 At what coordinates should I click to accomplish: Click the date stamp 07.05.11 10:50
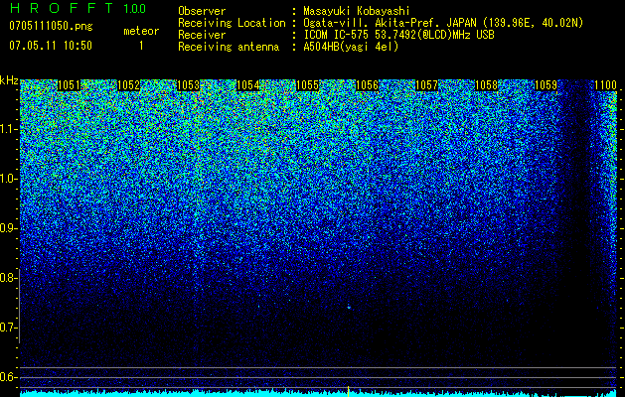pyautogui.click(x=51, y=46)
